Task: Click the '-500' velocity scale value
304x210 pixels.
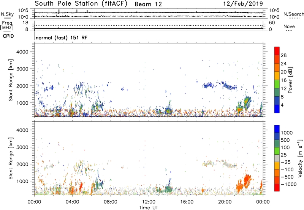Action: point(287,177)
